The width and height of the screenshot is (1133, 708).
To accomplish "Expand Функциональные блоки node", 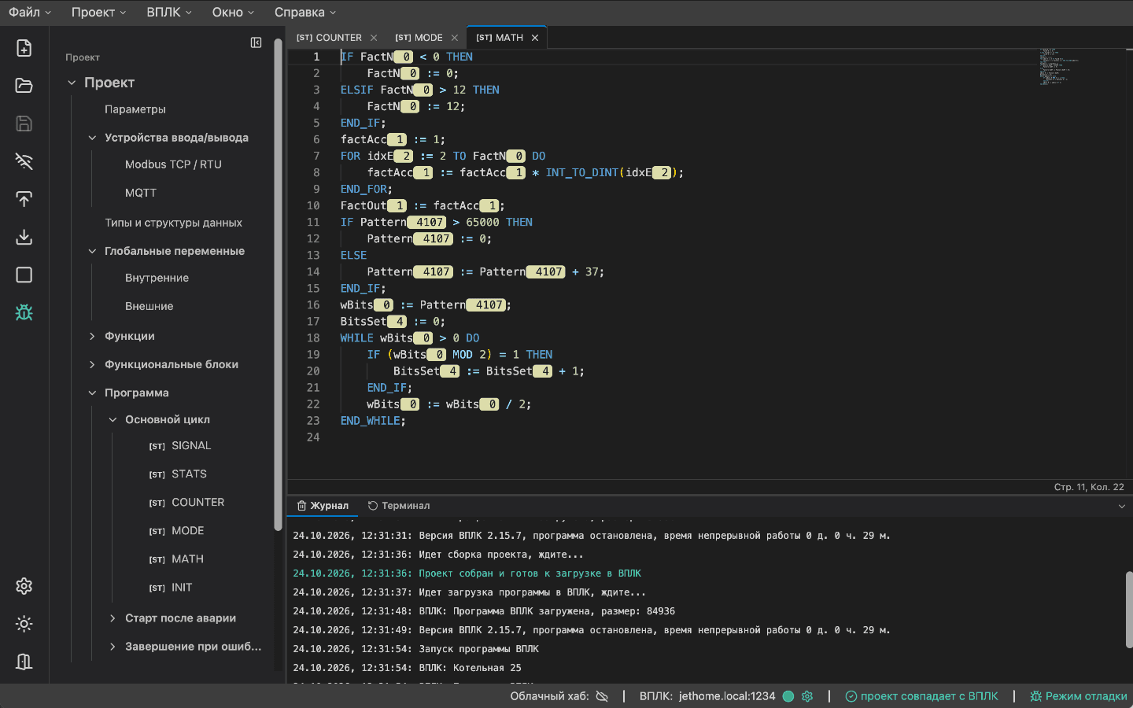I will 92,364.
